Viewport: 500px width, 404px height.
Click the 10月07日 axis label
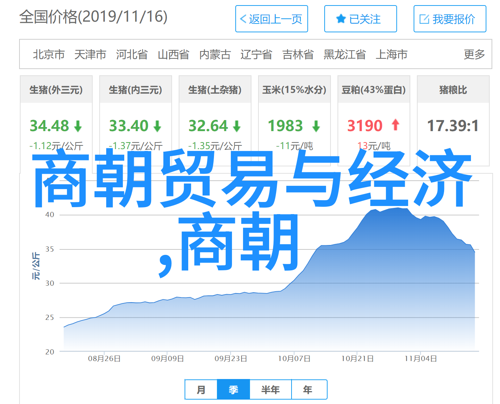coord(294,358)
